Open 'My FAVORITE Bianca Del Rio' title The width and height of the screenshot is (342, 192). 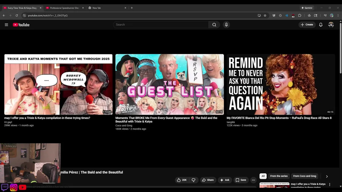(x=279, y=118)
